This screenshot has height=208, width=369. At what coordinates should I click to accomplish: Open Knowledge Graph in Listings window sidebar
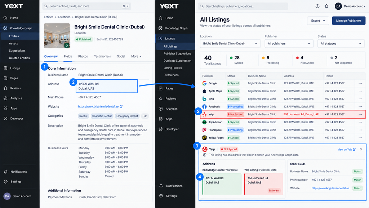[173, 28]
